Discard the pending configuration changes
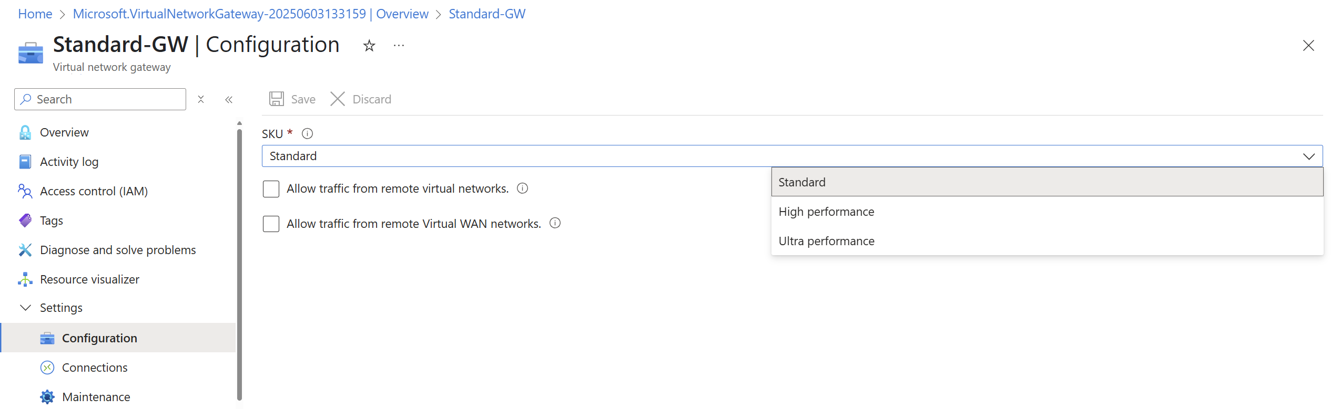The width and height of the screenshot is (1341, 409). [361, 99]
